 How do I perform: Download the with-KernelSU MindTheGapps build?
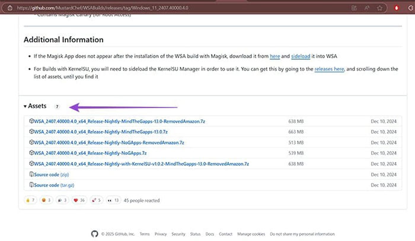[141, 163]
